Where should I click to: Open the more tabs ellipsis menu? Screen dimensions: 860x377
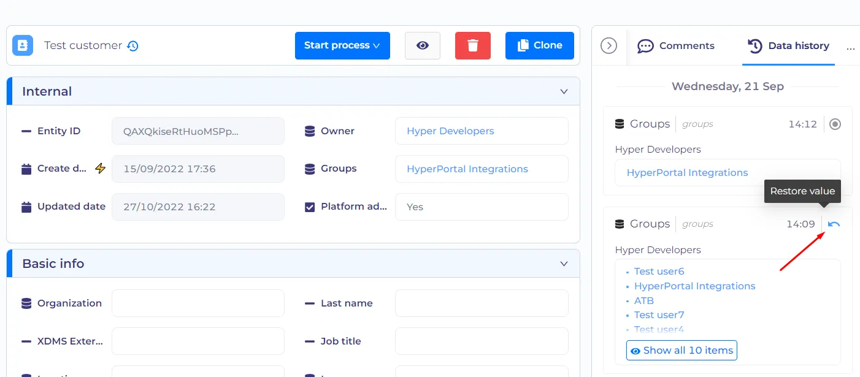pyautogui.click(x=850, y=47)
